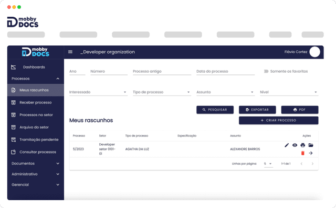Change rows per page selector

(268, 164)
